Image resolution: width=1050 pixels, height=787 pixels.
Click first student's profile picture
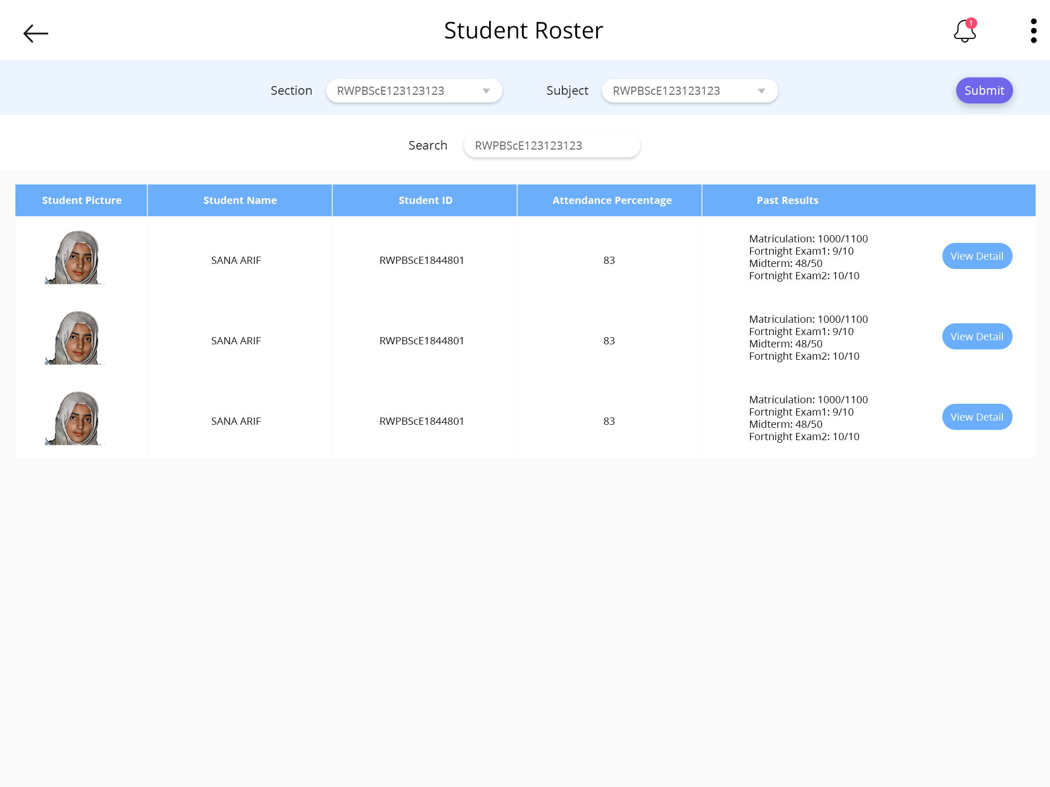(76, 257)
